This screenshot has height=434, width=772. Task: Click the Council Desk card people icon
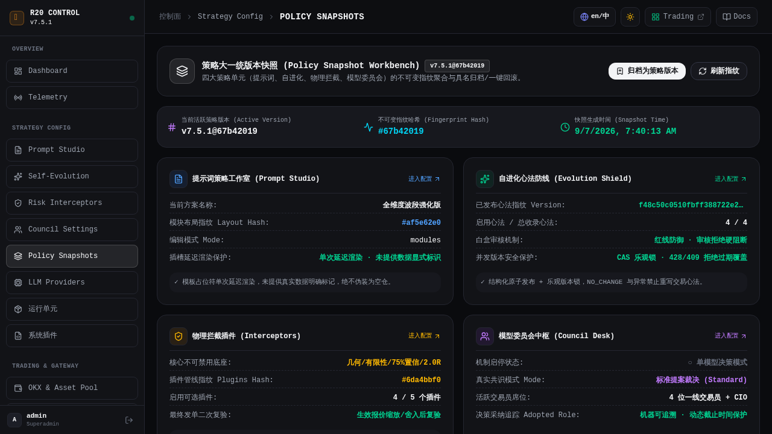tap(485, 336)
